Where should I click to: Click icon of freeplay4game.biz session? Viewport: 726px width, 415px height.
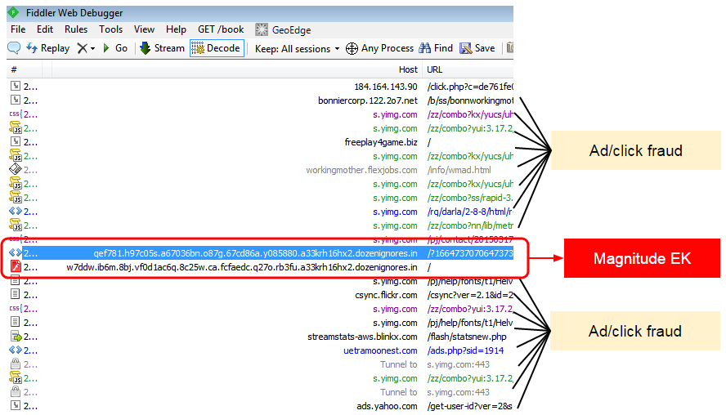click(16, 141)
